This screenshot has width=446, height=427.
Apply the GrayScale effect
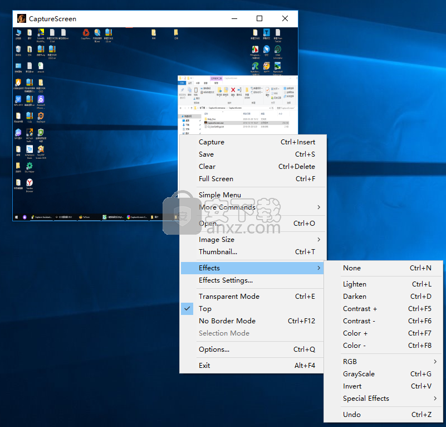(384, 373)
